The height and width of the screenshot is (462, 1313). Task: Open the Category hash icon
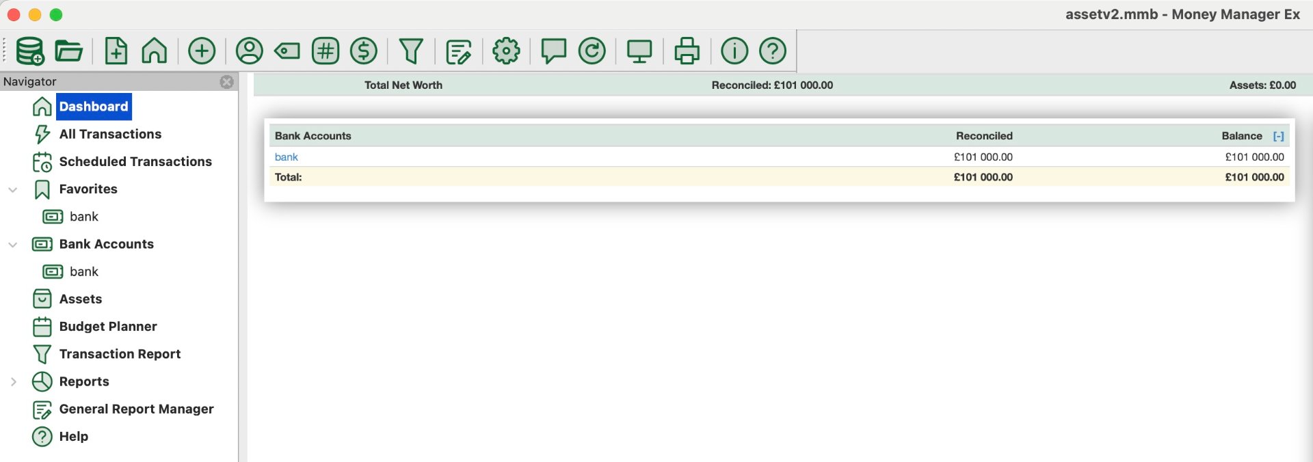tap(326, 51)
